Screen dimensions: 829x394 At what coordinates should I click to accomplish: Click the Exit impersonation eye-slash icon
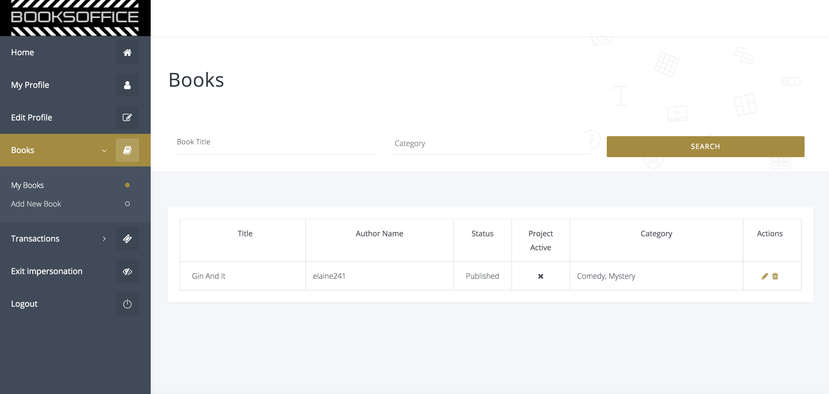[x=127, y=271]
